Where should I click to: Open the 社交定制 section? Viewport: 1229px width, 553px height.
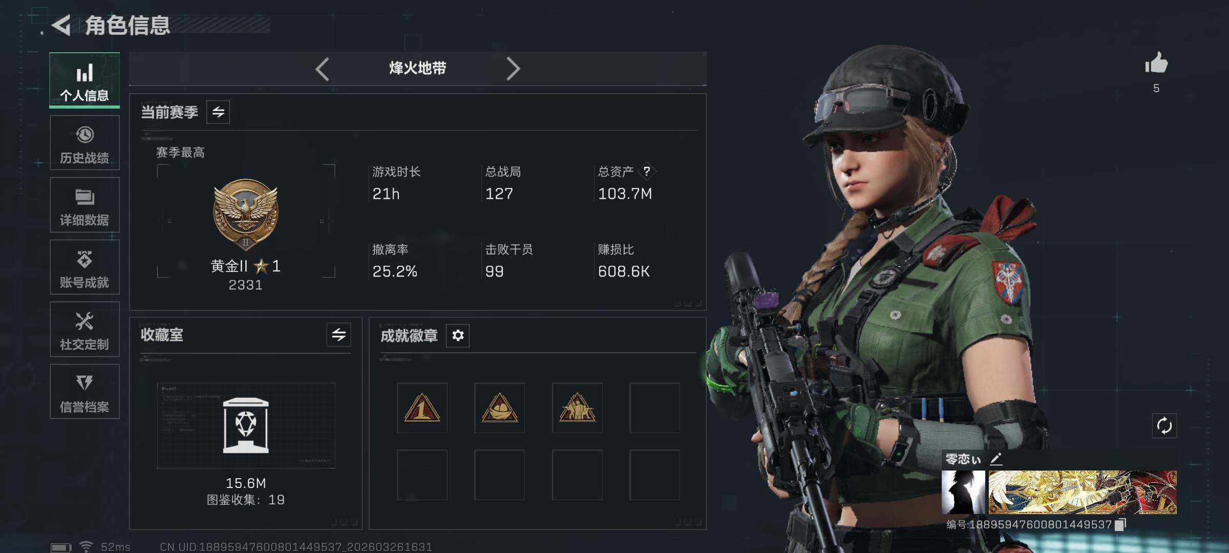point(84,330)
